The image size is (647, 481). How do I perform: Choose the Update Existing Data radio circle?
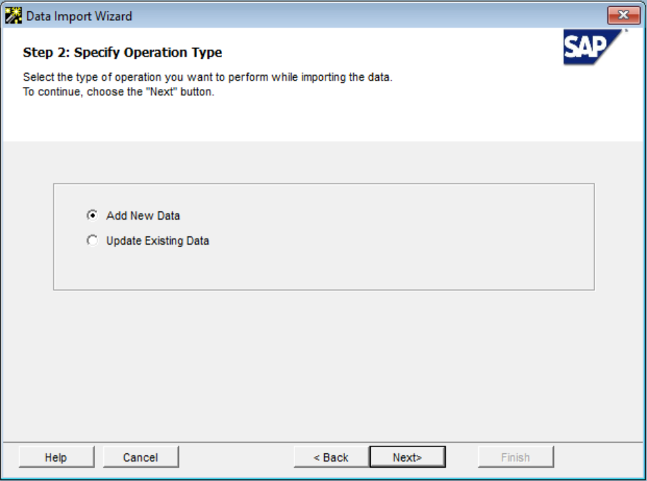(x=92, y=241)
